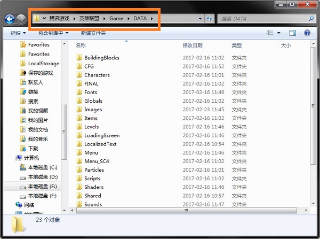Sort by the 大小 column header
320x239 pixels.
point(286,45)
